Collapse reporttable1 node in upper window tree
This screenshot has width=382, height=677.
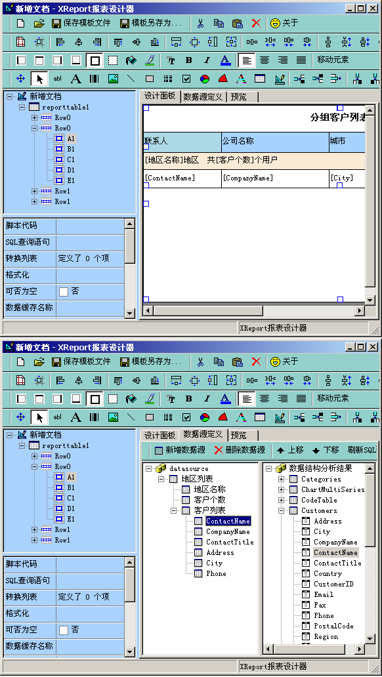click(22, 107)
